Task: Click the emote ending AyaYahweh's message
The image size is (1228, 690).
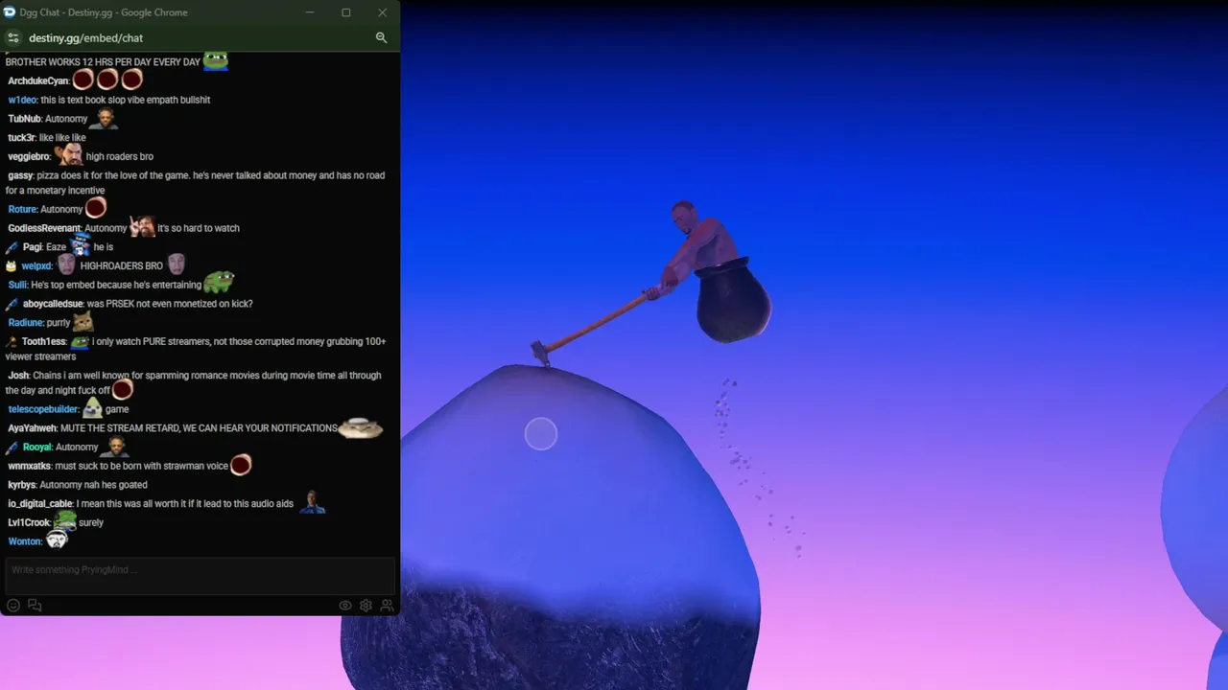Action: coord(361,428)
